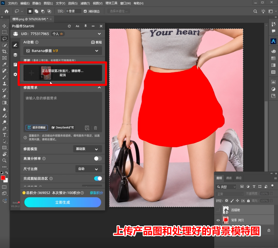
Task: Clear the prompt with trash icon
Action: pyautogui.click(x=95, y=128)
